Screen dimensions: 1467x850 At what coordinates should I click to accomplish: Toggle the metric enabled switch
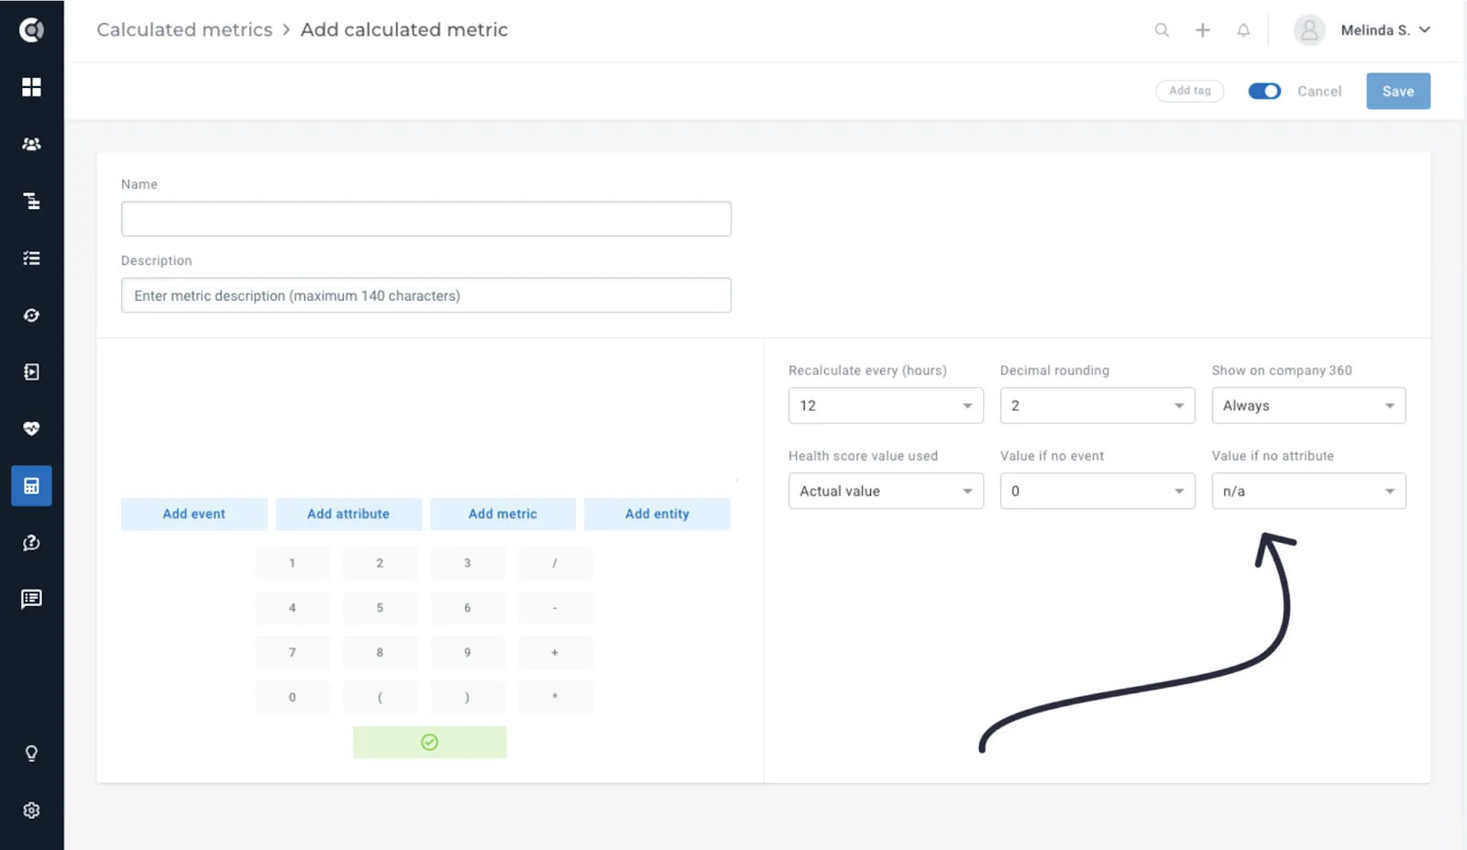click(x=1264, y=91)
